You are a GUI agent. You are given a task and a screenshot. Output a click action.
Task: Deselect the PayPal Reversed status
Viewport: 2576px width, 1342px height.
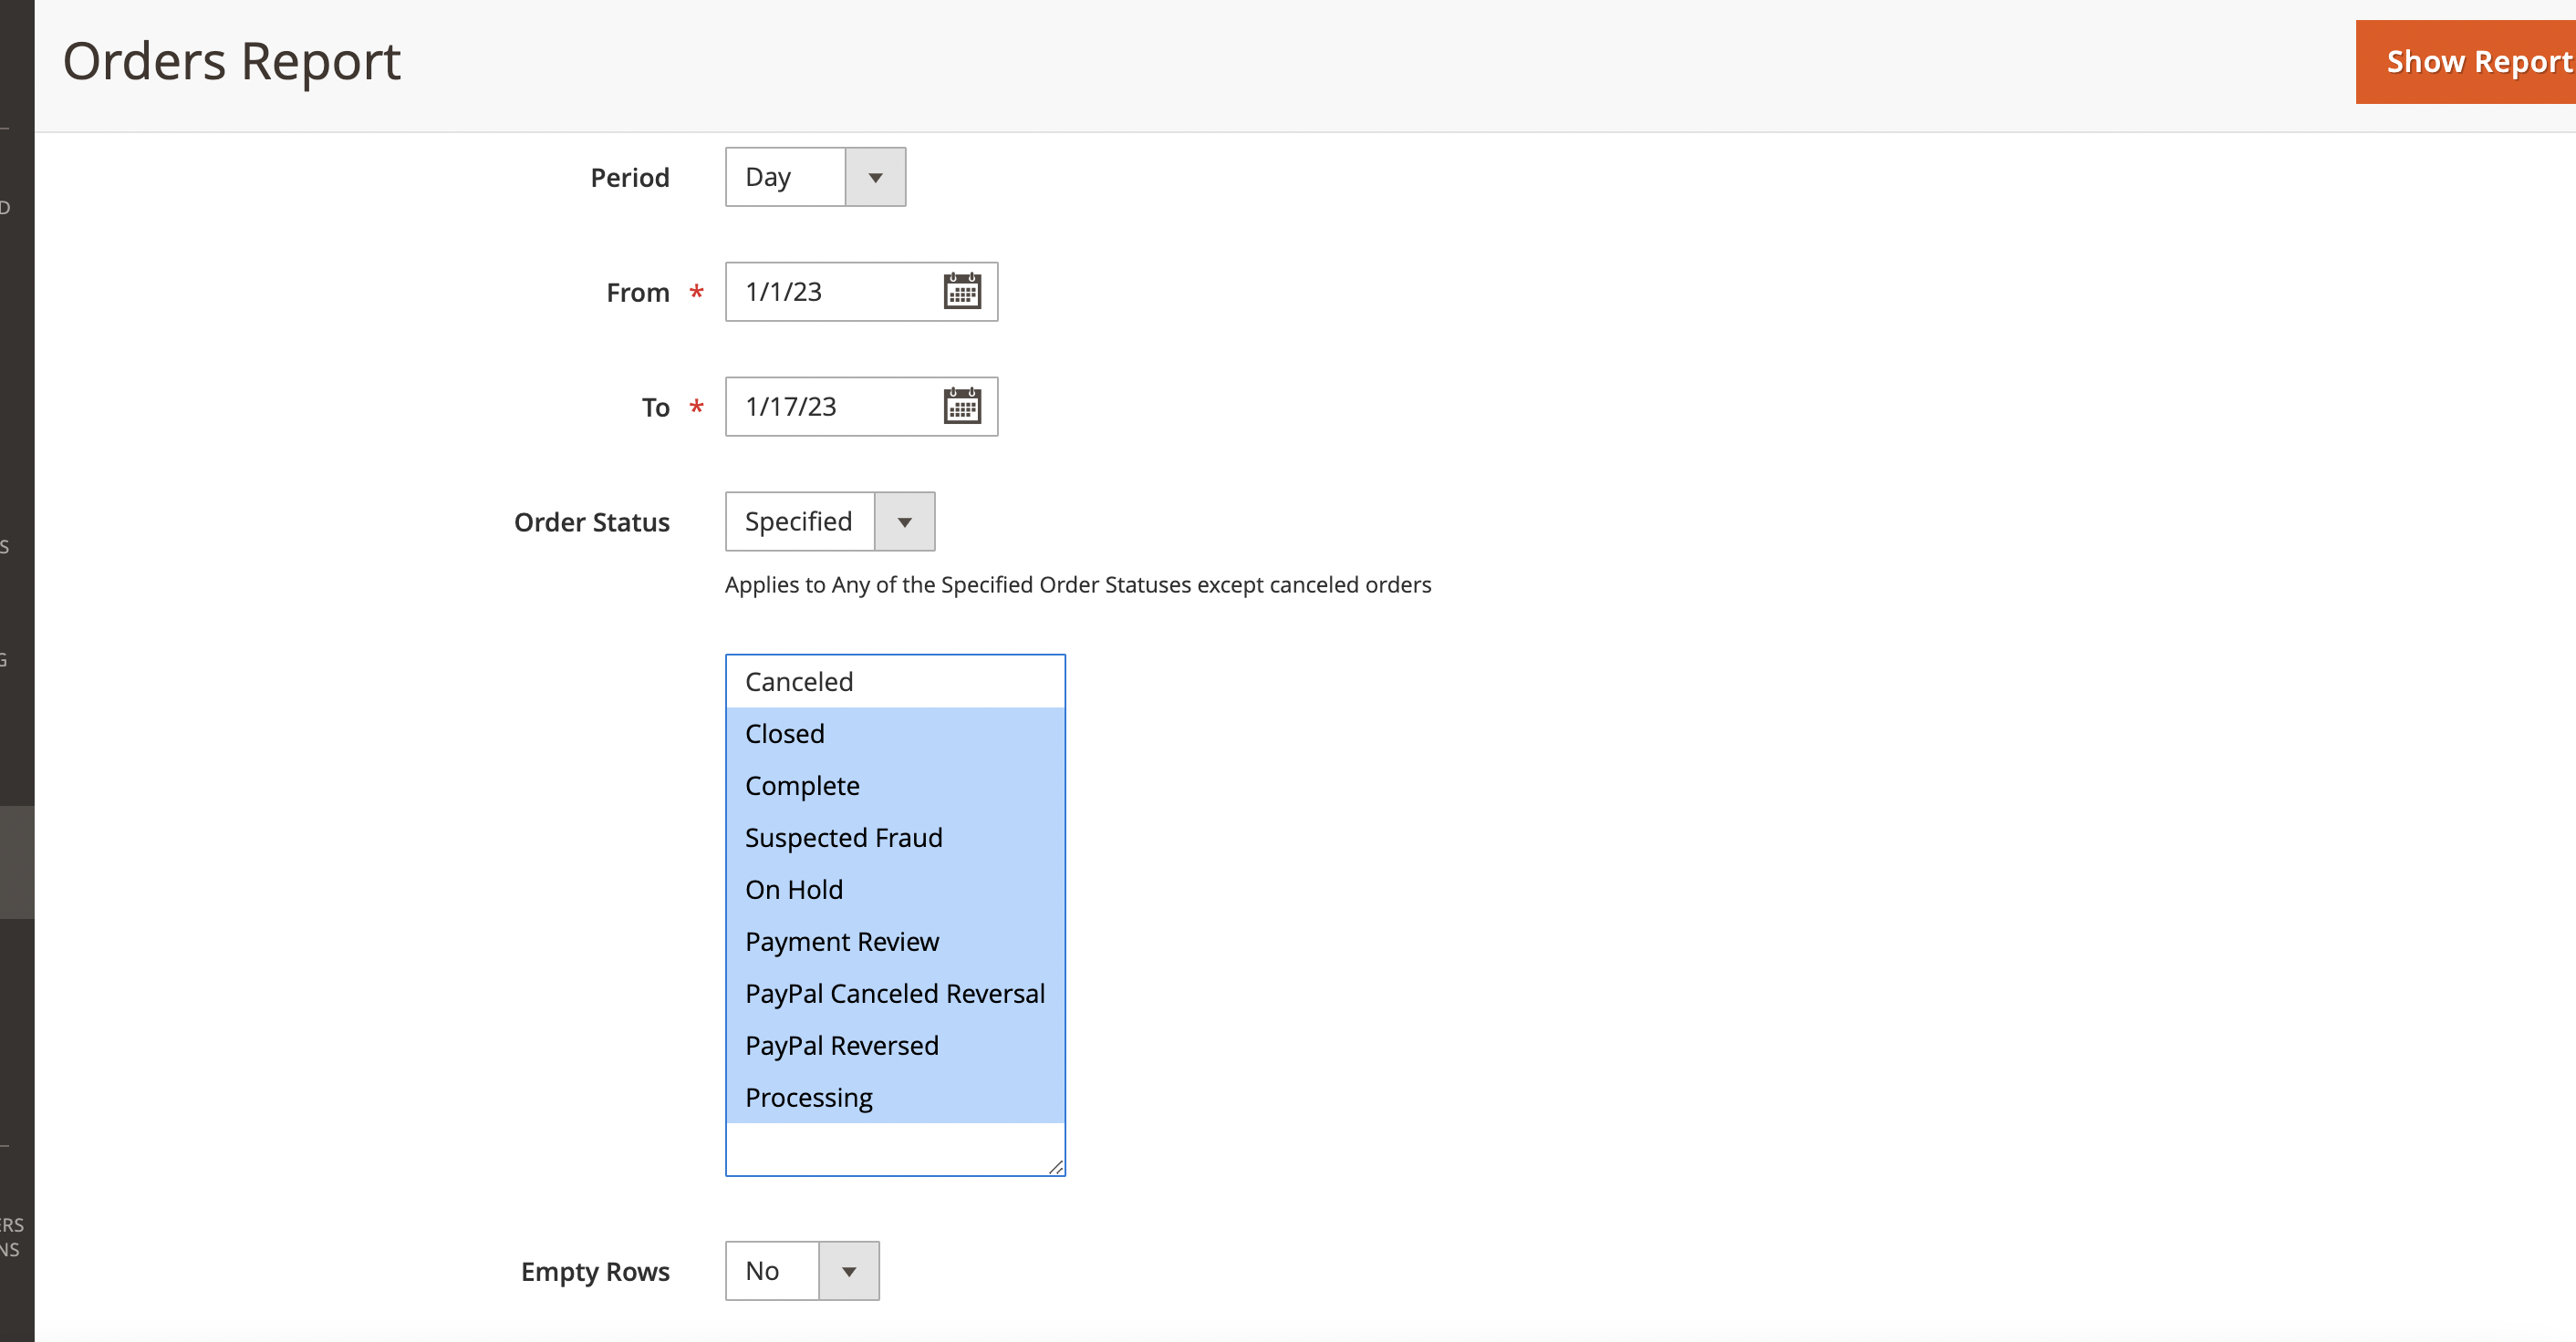(x=841, y=1044)
